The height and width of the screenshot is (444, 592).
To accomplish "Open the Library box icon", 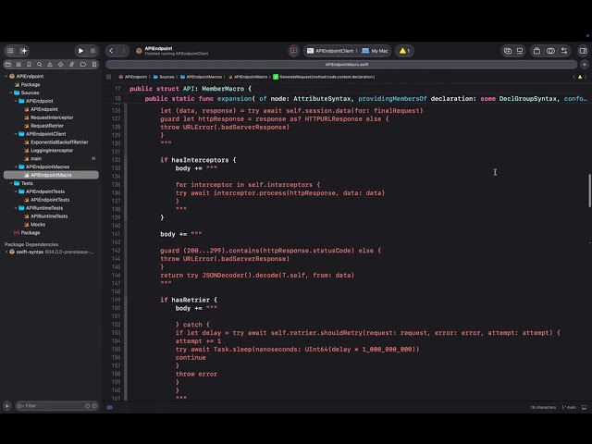I will click(x=536, y=51).
